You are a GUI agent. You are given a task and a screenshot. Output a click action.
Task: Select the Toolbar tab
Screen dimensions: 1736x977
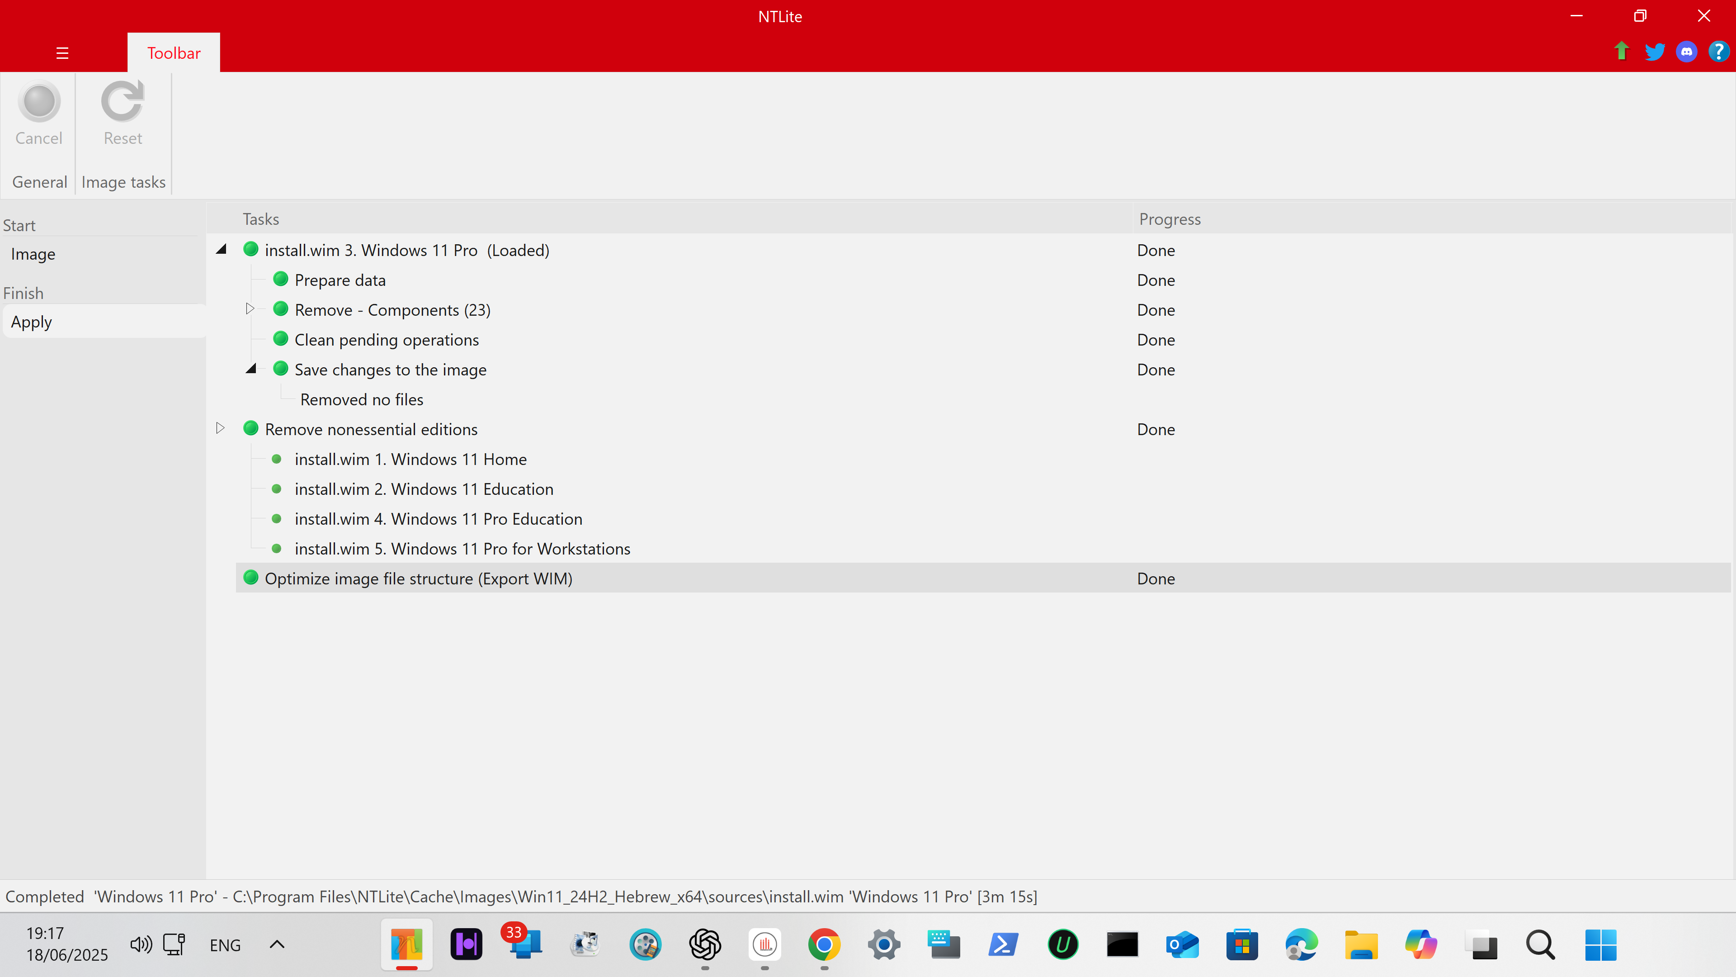pyautogui.click(x=174, y=52)
